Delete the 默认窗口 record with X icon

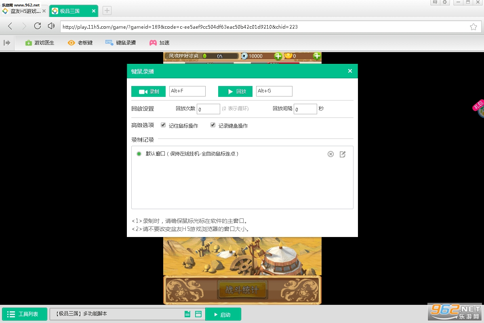(x=330, y=154)
